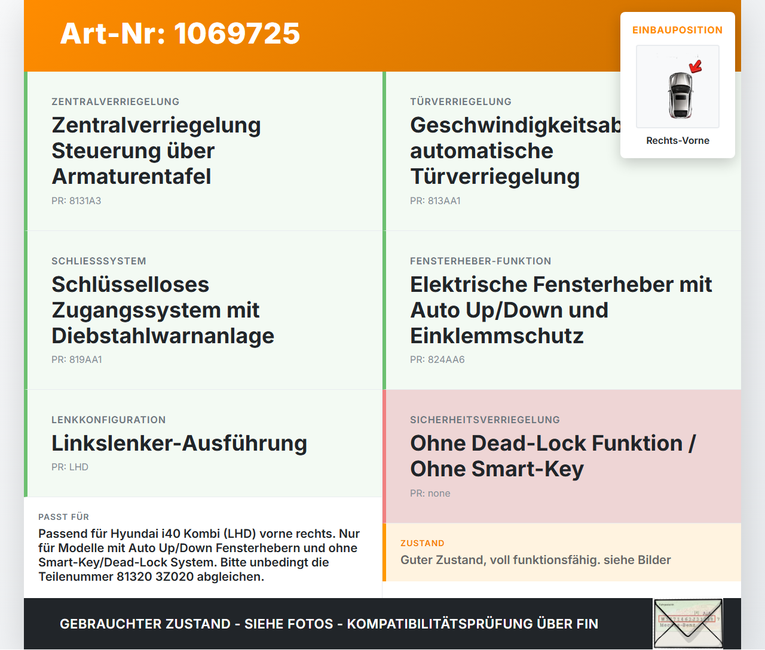This screenshot has height=650, width=765.
Task: Click the Geschwindigkeitsabhängige automatische Türverriegelung card
Action: [x=562, y=151]
